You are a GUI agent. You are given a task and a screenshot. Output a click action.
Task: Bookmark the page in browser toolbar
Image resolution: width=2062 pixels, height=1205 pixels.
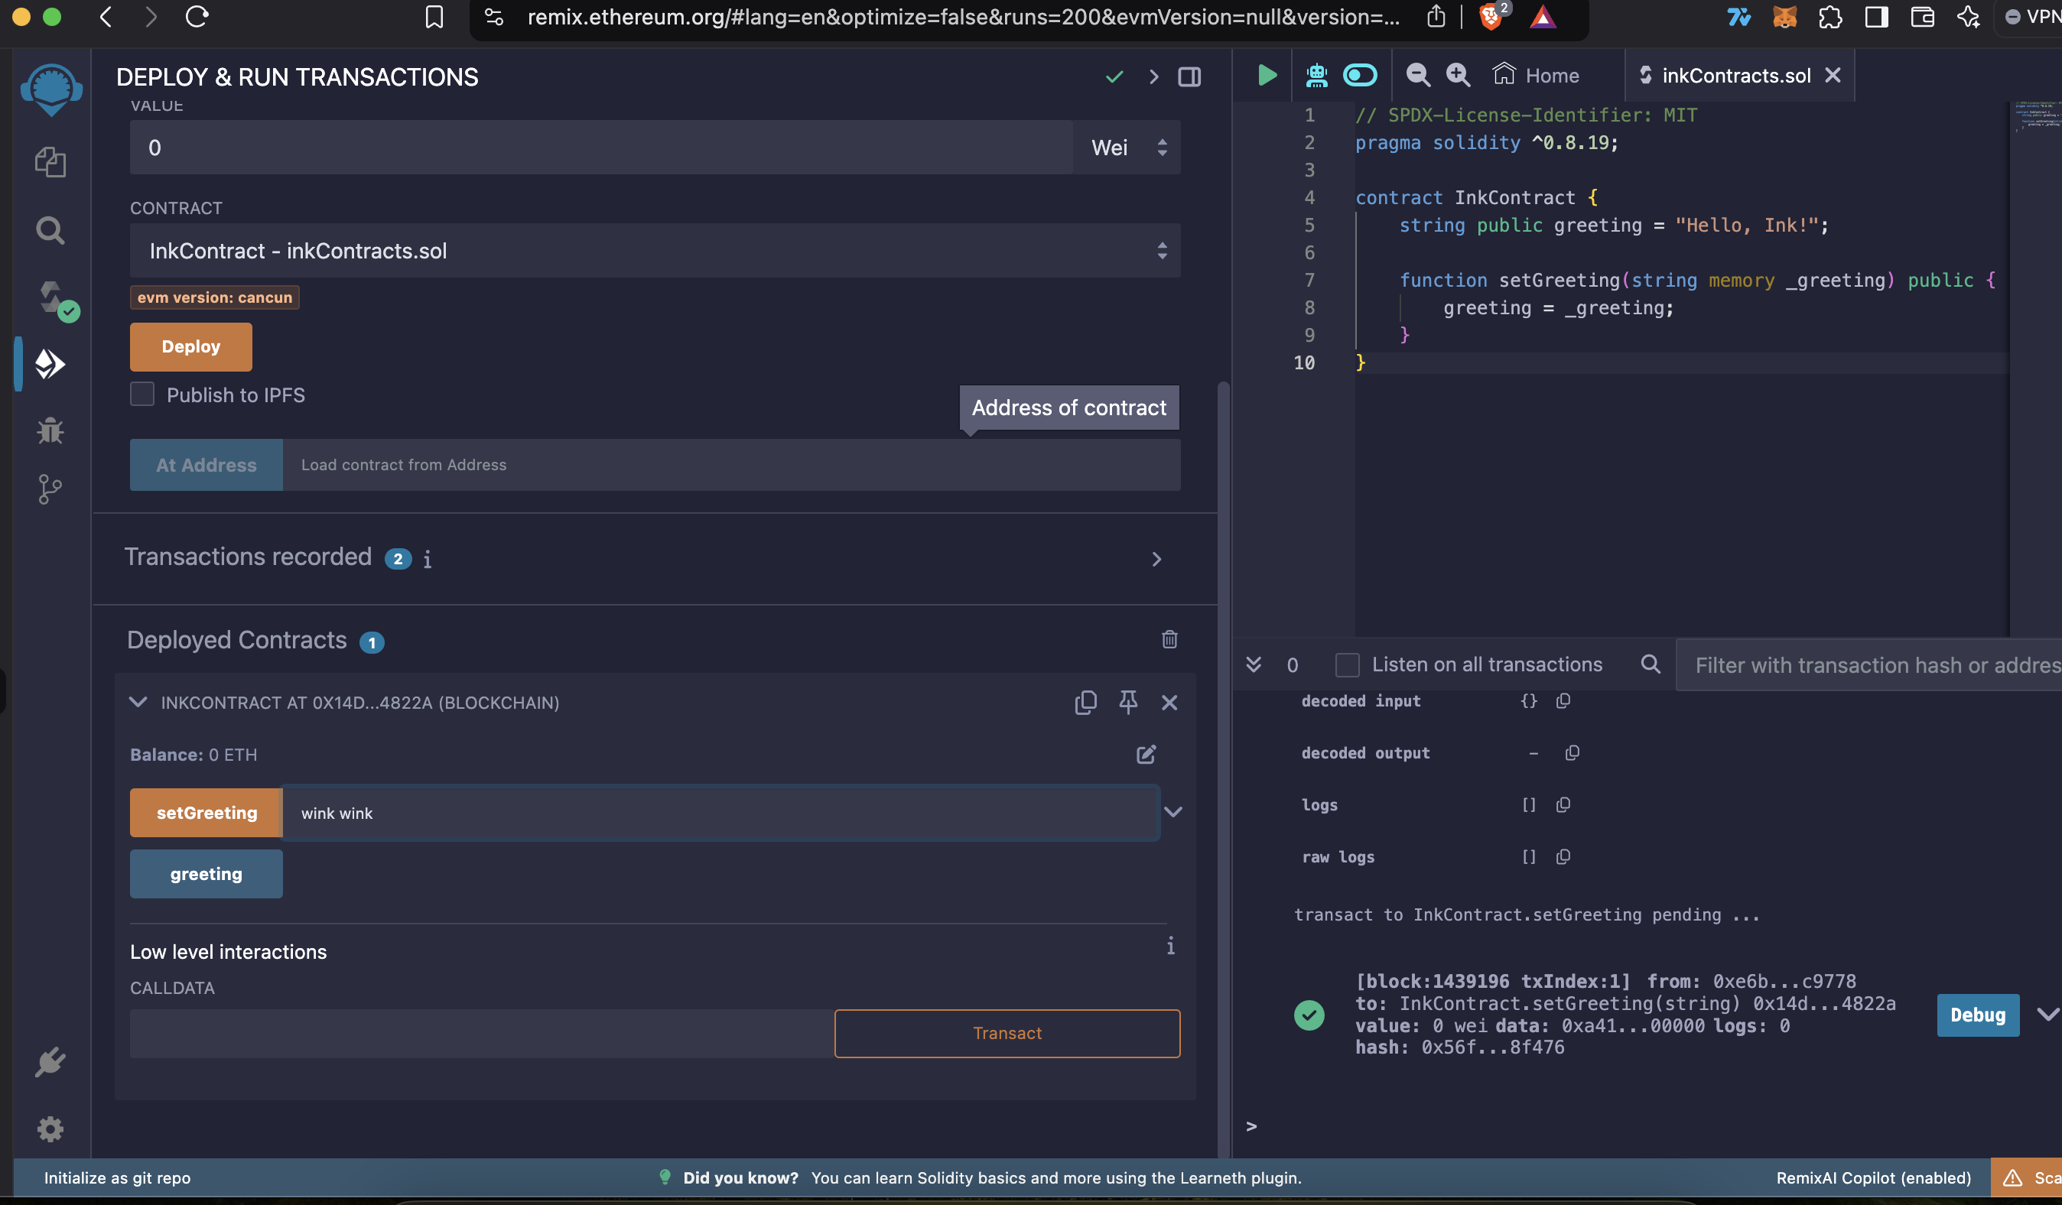[x=434, y=16]
